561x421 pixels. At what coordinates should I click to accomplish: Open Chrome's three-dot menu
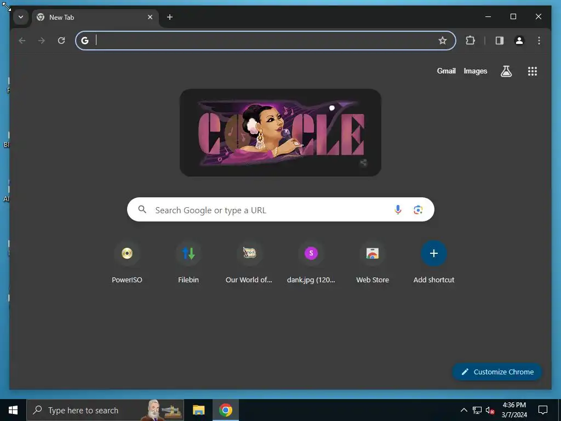(x=539, y=41)
